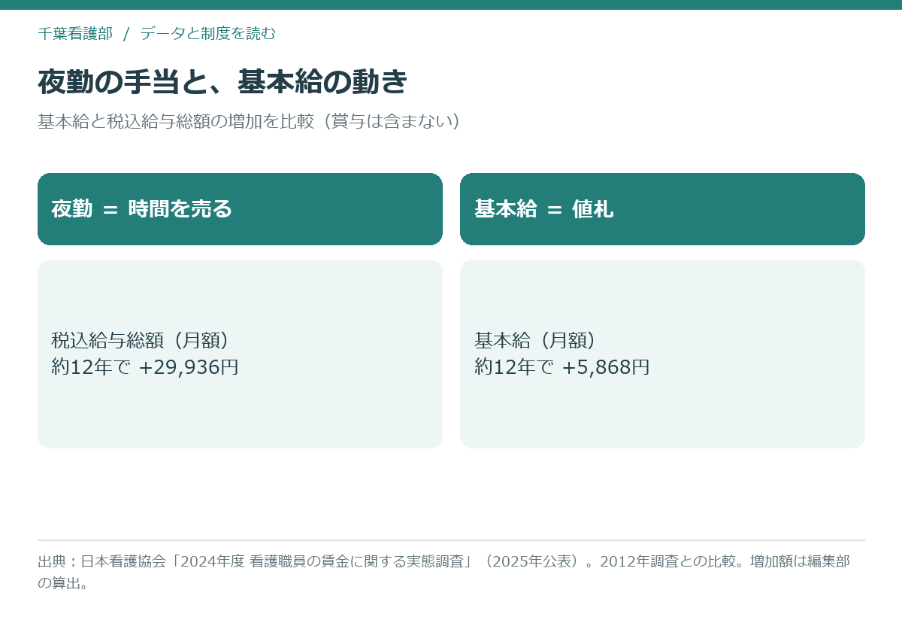Viewport: 902px width, 617px height.
Task: Click the 税込給与総額(月額) label
Action: (140, 341)
